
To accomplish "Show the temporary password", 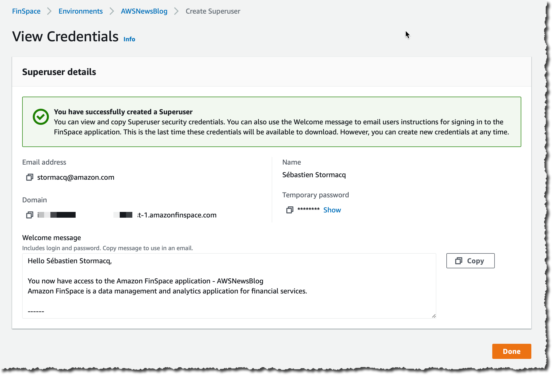I will pyautogui.click(x=332, y=210).
